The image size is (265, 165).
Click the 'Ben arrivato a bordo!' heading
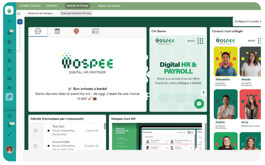[90, 89]
